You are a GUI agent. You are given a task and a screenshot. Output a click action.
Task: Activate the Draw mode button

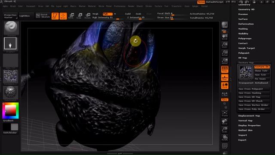tap(63, 16)
